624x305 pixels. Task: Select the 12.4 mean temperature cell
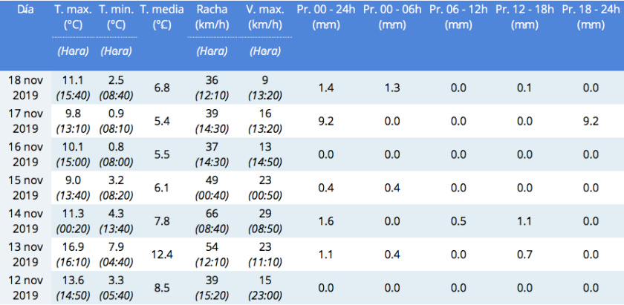click(x=162, y=255)
